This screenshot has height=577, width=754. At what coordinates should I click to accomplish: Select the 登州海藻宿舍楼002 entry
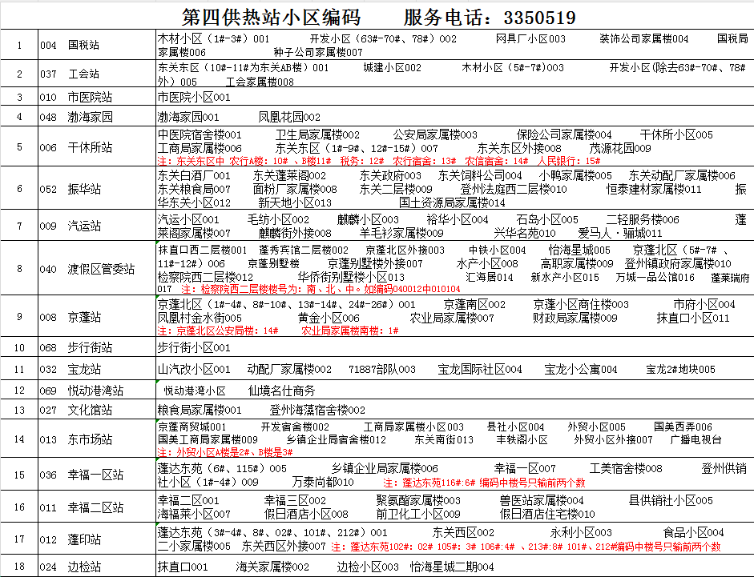[x=317, y=410]
